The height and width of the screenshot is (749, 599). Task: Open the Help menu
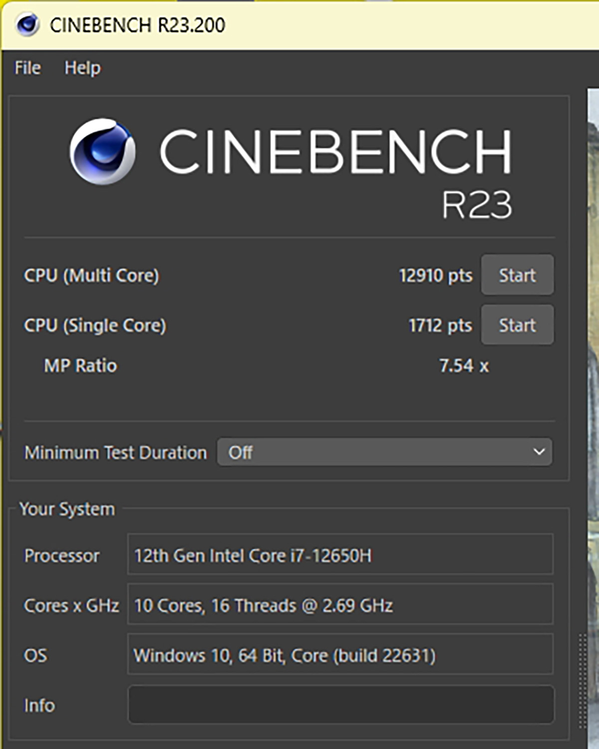point(82,68)
